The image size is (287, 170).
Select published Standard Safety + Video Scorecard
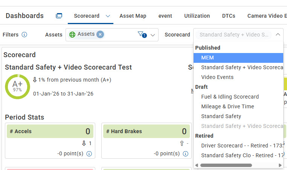[238, 67]
